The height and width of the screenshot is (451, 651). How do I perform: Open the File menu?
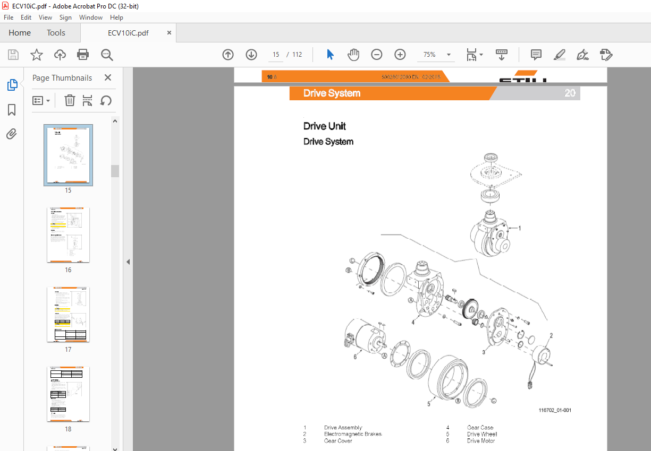[x=9, y=18]
